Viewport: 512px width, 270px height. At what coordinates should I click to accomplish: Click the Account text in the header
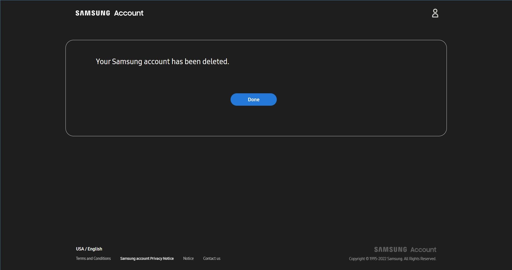coord(129,13)
